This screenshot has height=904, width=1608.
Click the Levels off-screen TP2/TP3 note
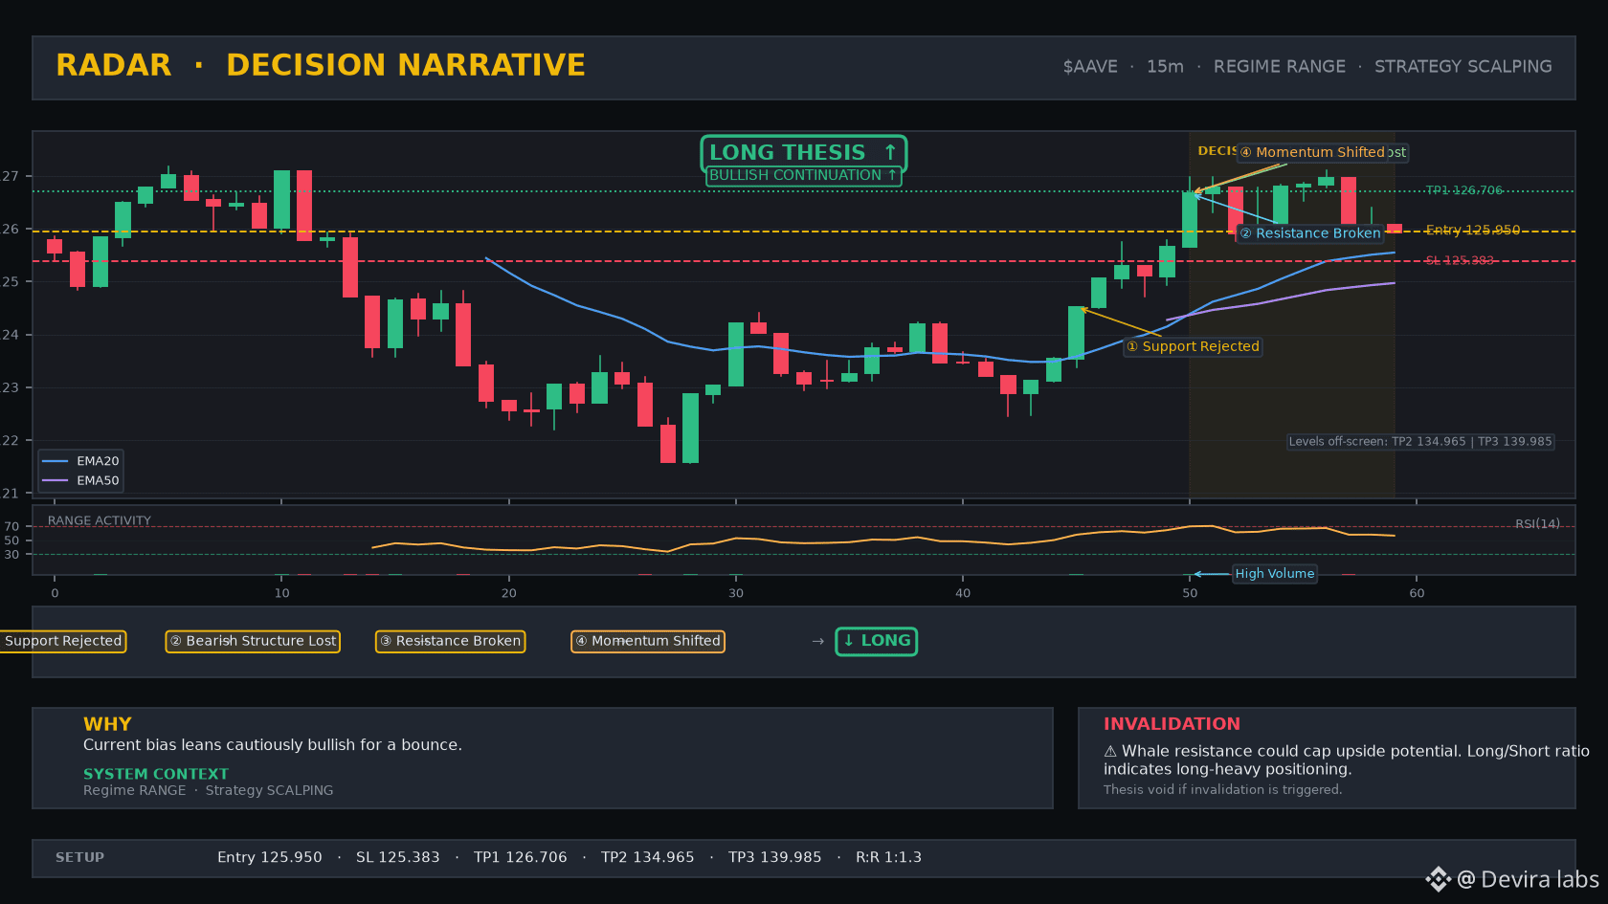(x=1420, y=442)
